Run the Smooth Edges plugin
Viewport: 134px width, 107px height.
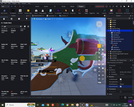click(x=28, y=12)
